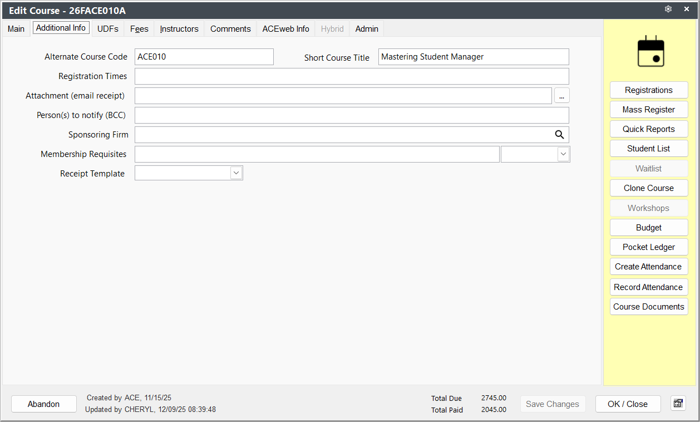The image size is (700, 422).
Task: Click the Abandon button
Action: click(44, 404)
